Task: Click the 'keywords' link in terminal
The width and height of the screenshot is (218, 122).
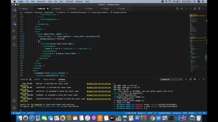Action: pos(38,104)
